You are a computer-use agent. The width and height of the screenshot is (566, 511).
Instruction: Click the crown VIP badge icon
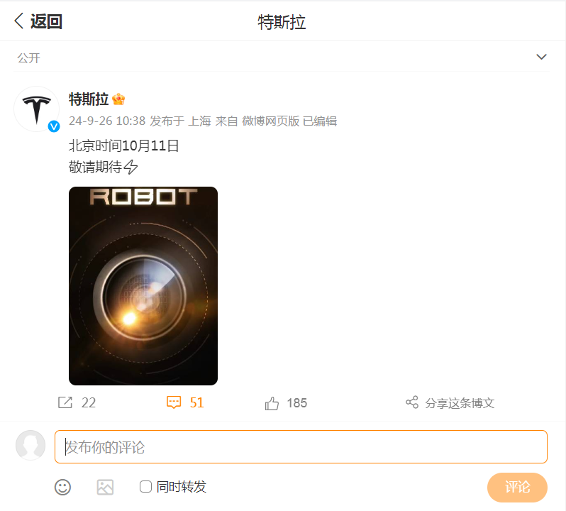coord(118,99)
